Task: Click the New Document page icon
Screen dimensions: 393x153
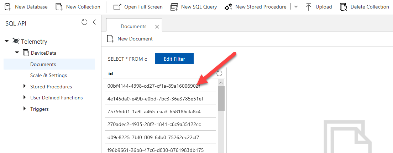Action: (x=110, y=39)
